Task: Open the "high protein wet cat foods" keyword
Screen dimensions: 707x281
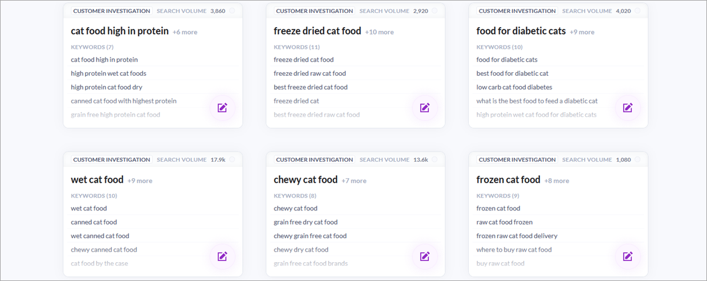Action: [x=108, y=73]
